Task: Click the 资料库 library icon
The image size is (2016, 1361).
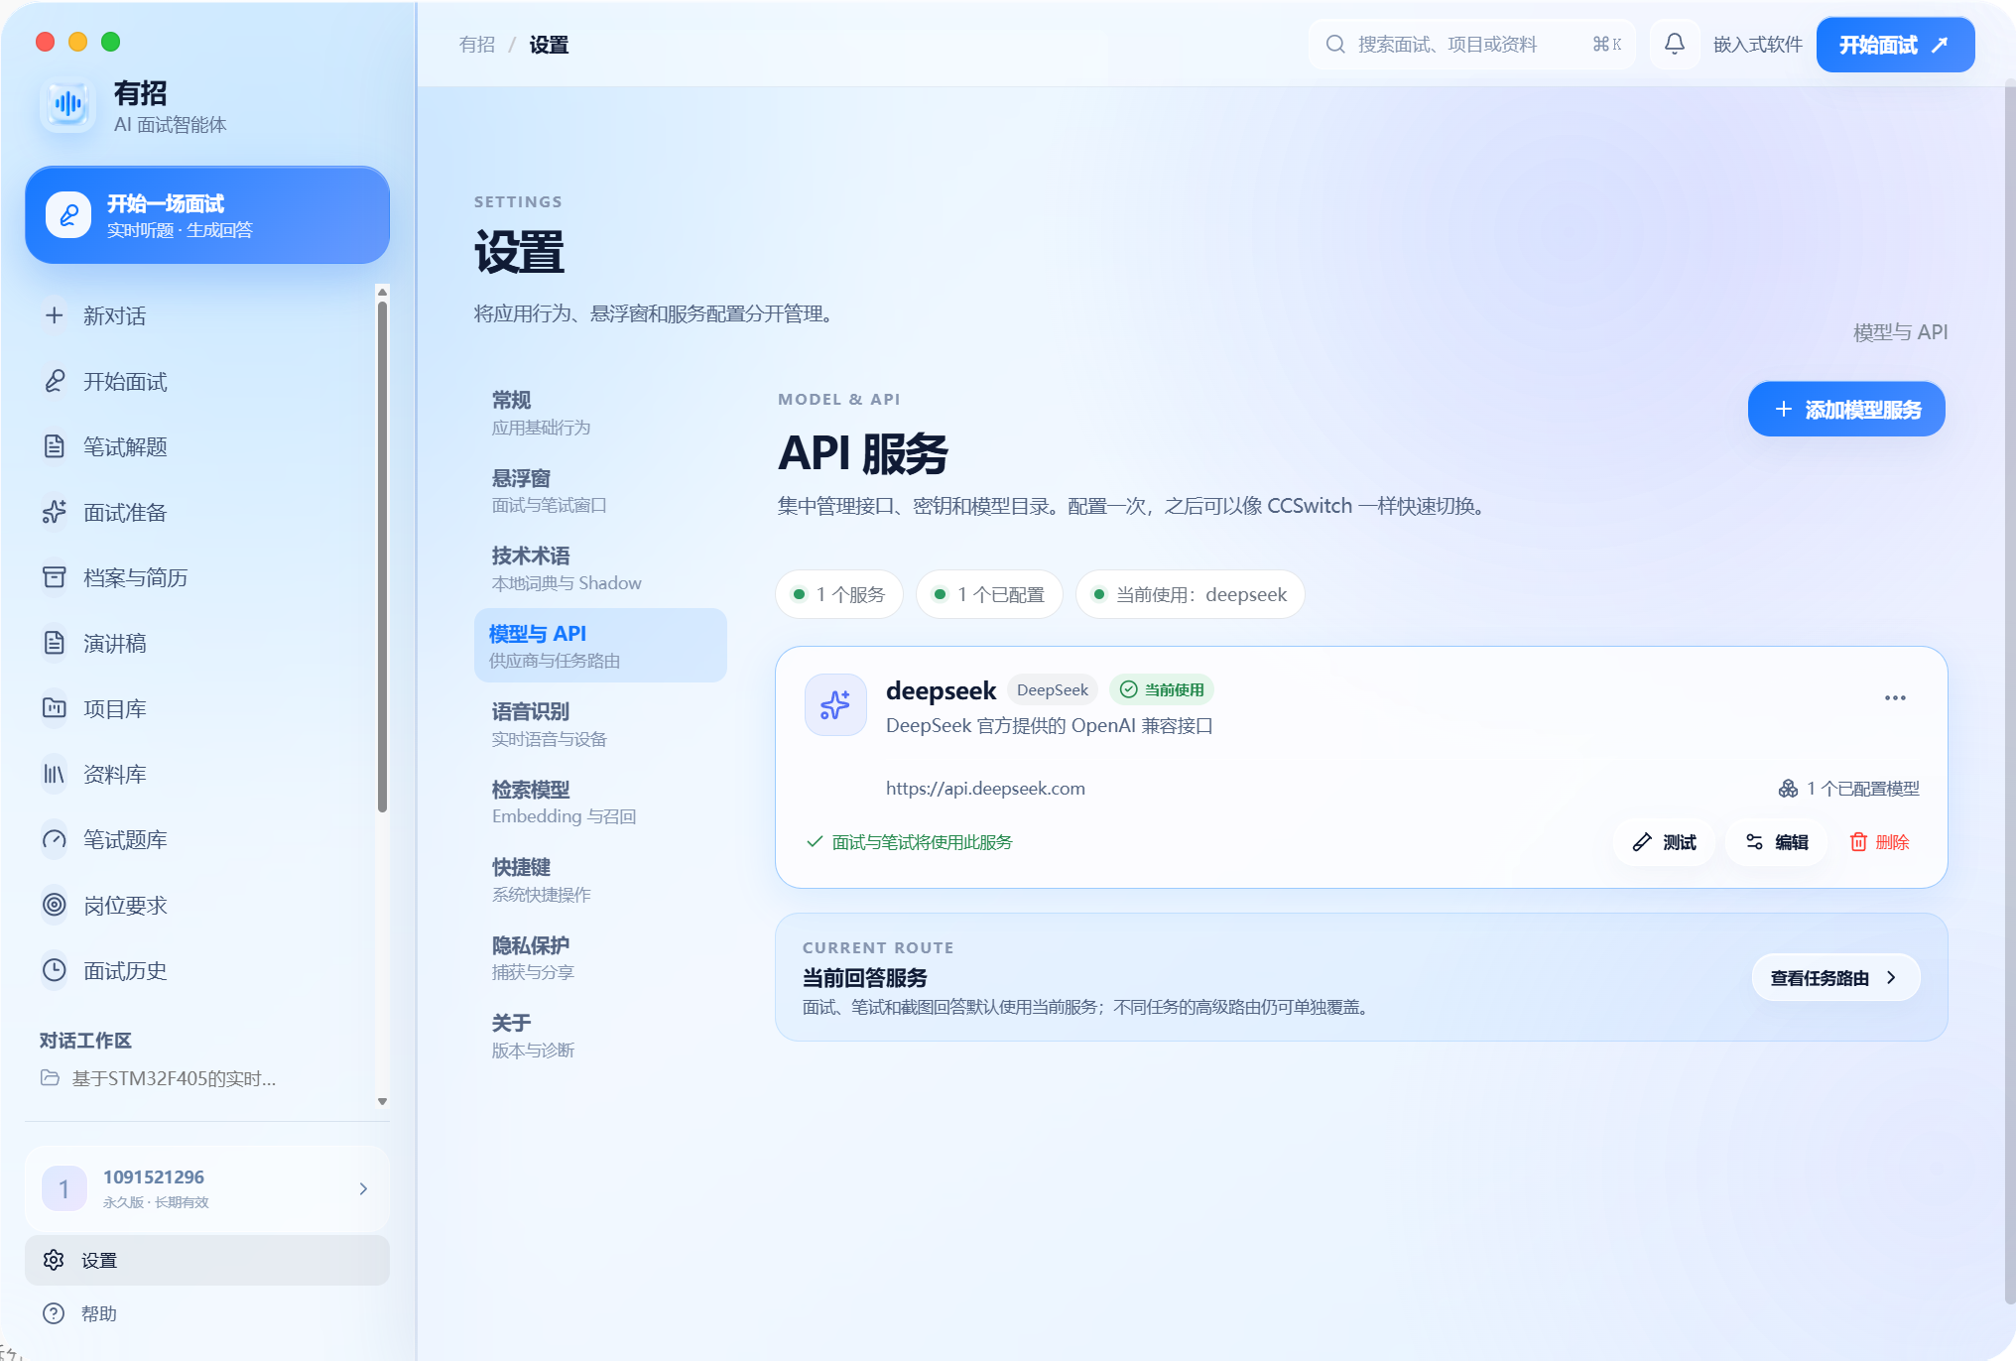Action: click(55, 774)
